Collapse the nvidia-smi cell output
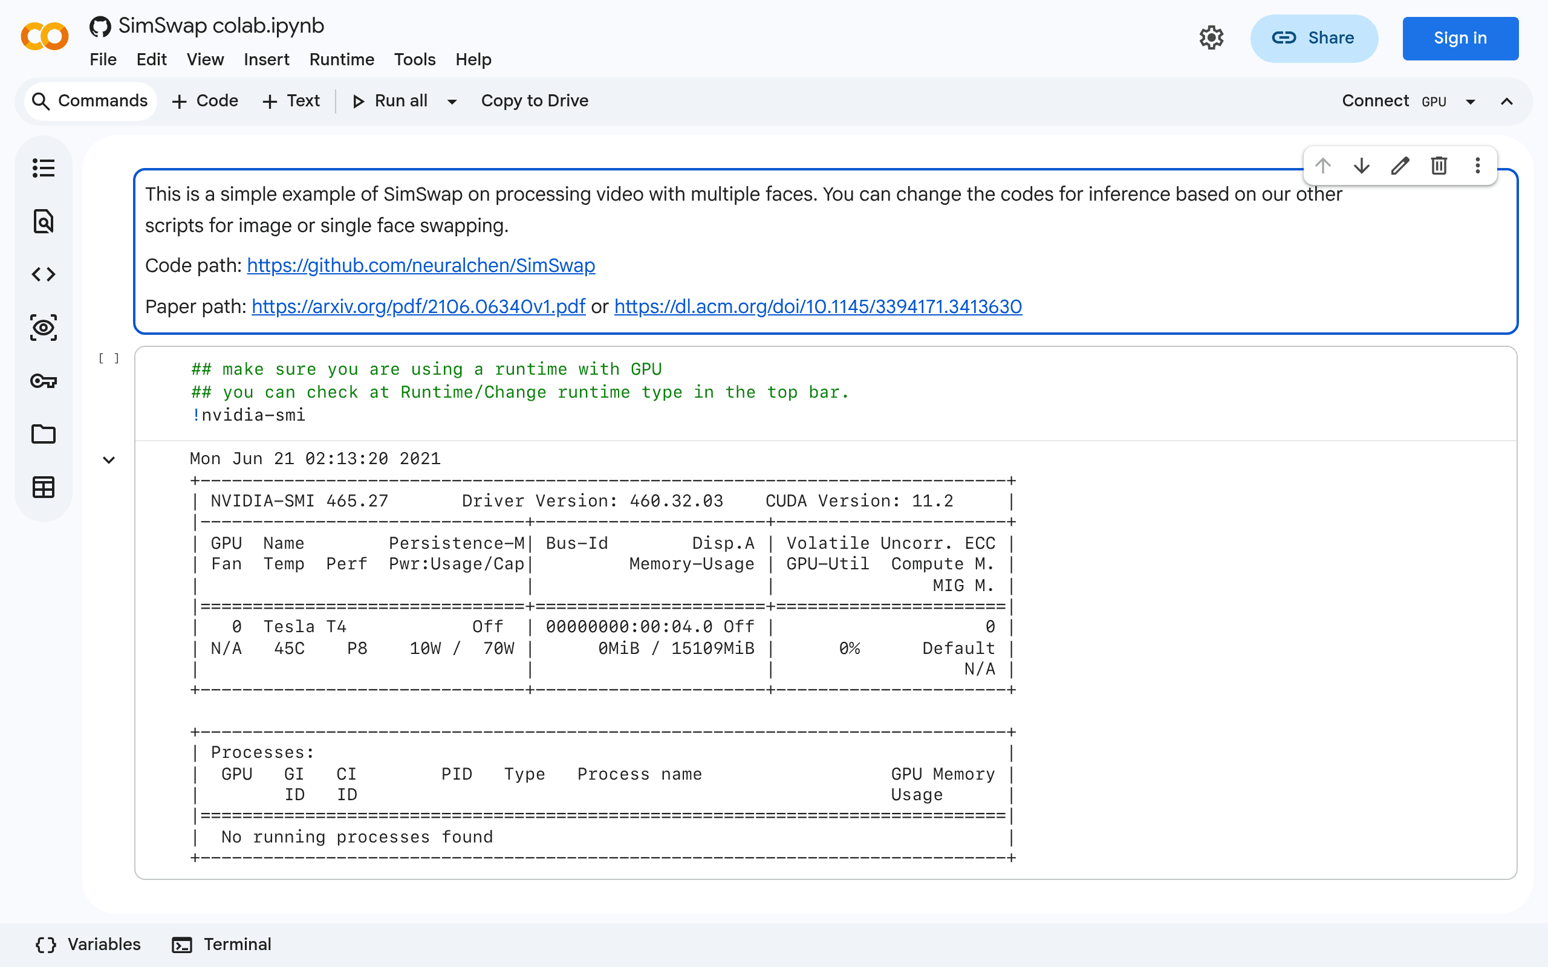The height and width of the screenshot is (967, 1548). (109, 460)
